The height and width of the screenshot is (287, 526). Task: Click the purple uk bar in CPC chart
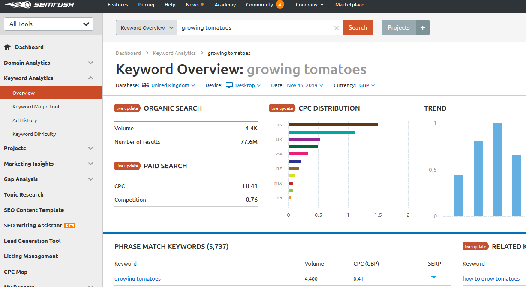click(304, 139)
